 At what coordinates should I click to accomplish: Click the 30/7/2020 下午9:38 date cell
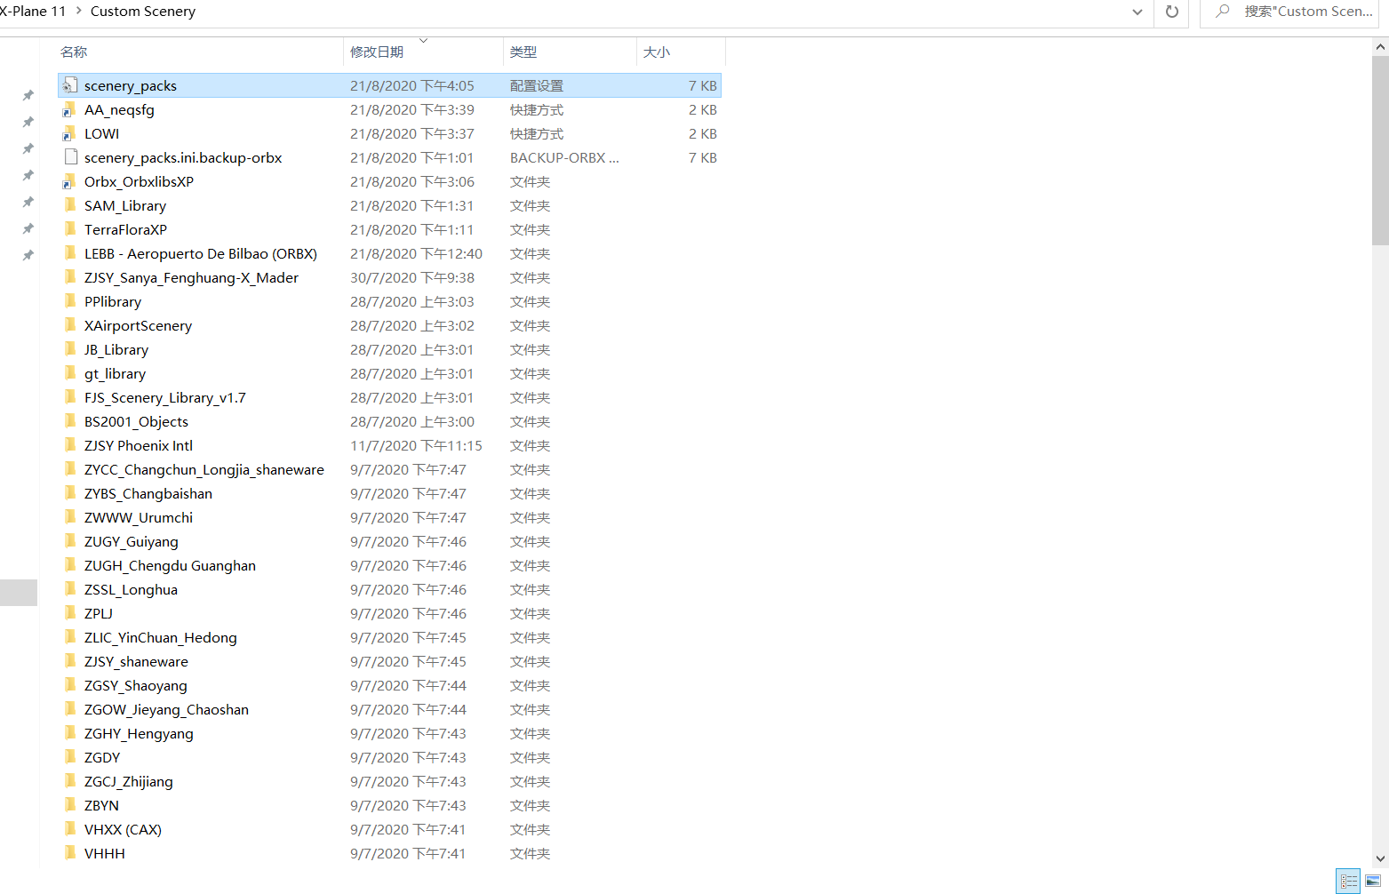click(412, 277)
